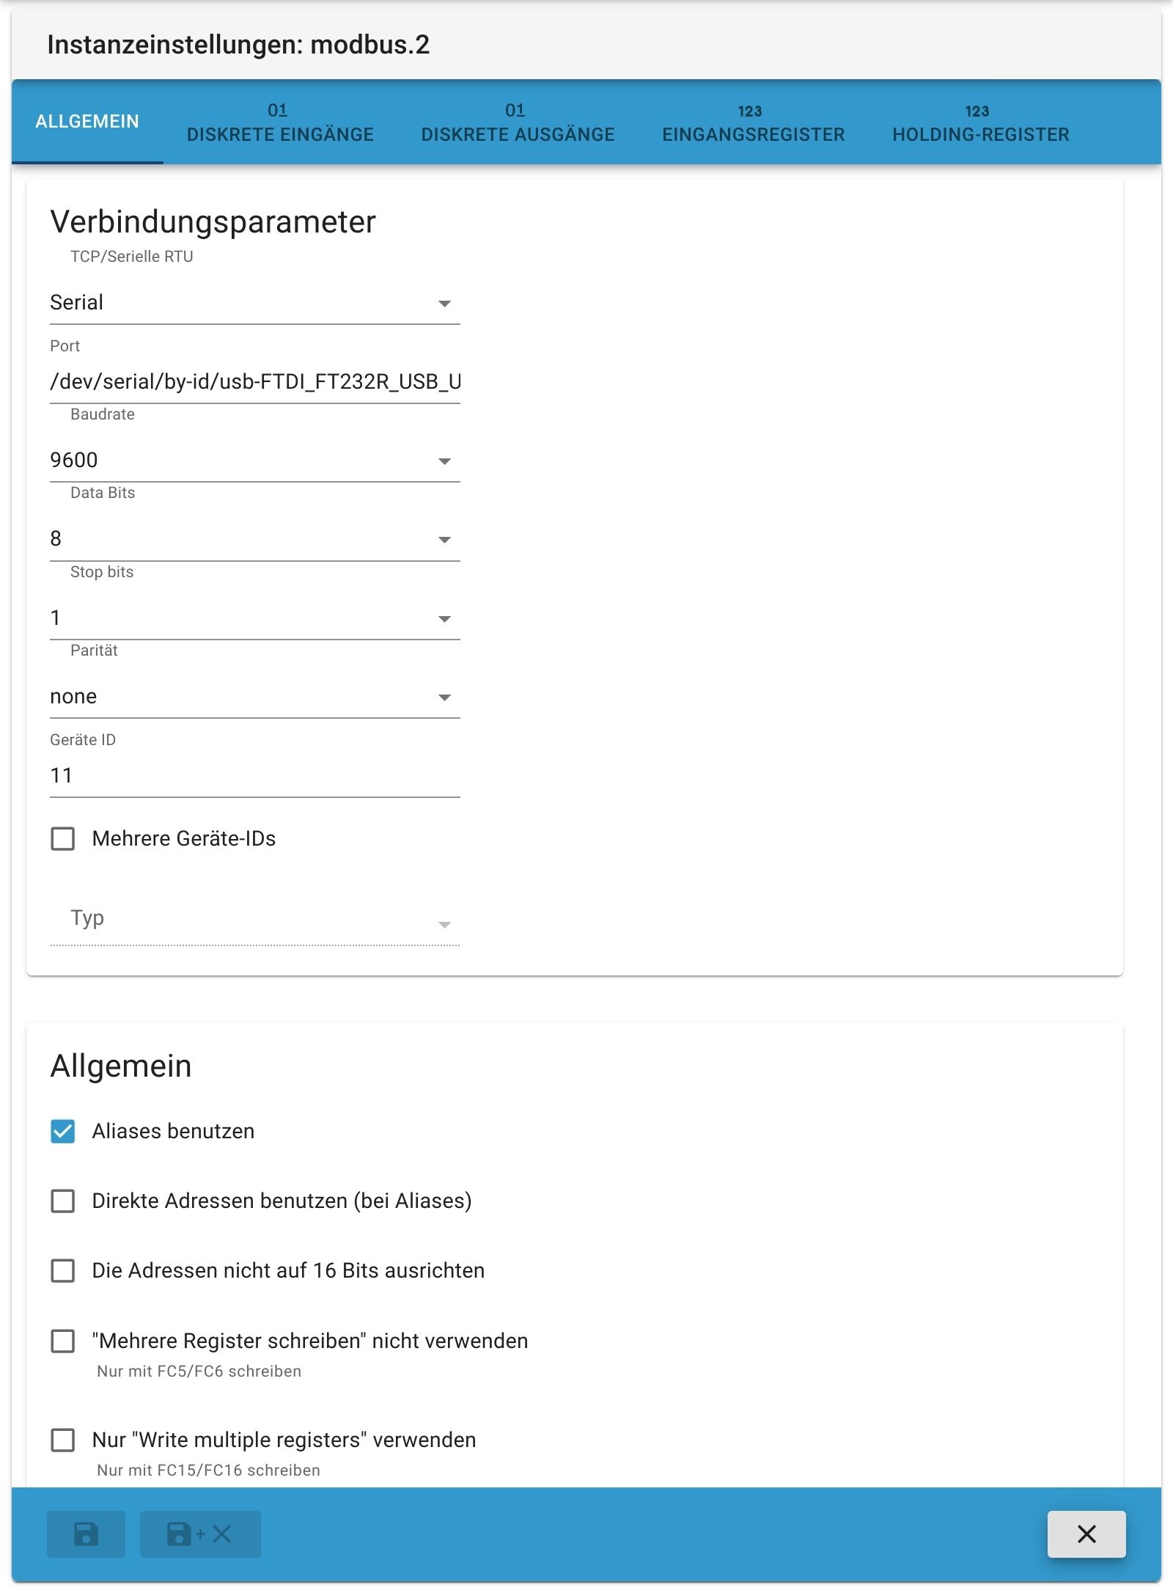Click the save and close icon

click(199, 1534)
